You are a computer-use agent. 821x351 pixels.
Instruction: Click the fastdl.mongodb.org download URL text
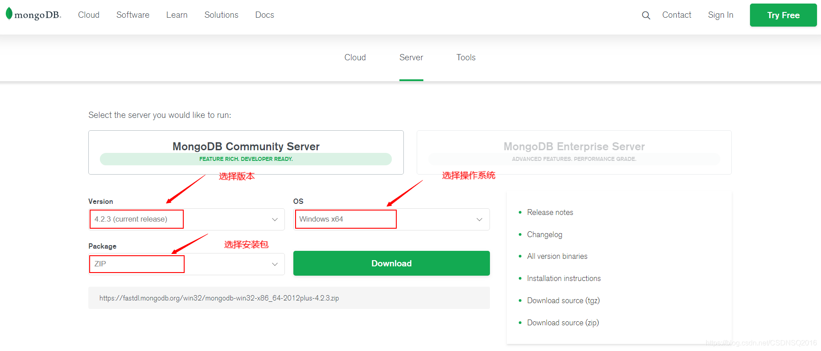pos(219,298)
